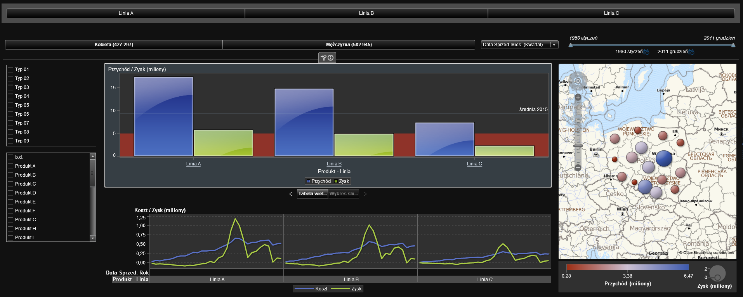Go to previous tab with left arrow
743x297 pixels.
pos(291,194)
